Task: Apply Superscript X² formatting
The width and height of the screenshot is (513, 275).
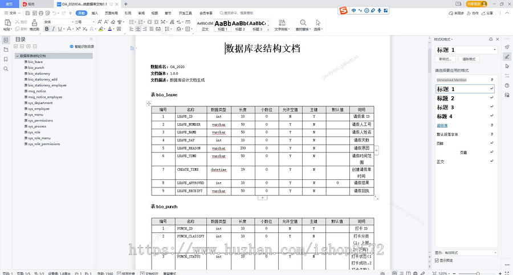Action: pyautogui.click(x=78, y=29)
